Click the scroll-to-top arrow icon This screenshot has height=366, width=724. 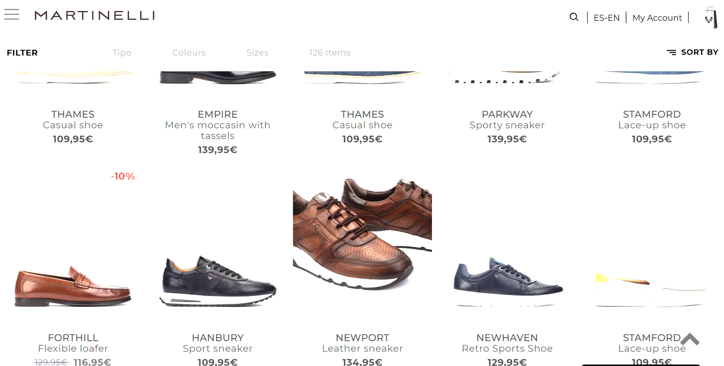click(690, 339)
